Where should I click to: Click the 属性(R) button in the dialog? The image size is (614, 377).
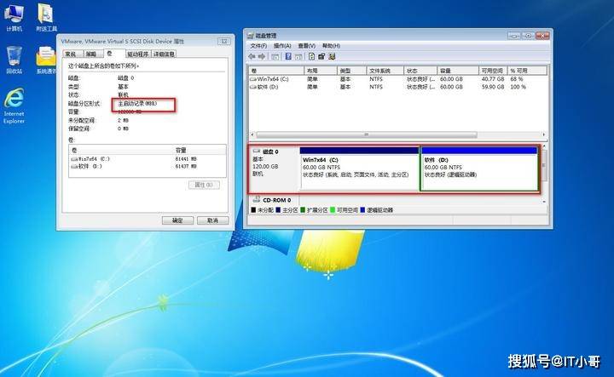pos(204,185)
